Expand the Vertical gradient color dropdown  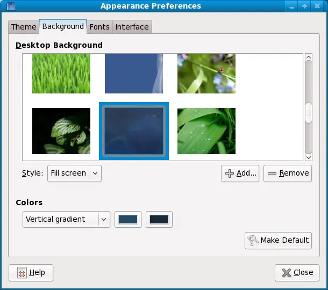coord(67,219)
